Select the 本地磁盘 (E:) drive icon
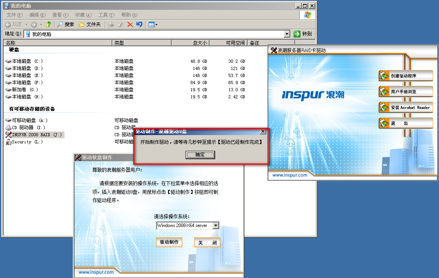 click(8, 75)
